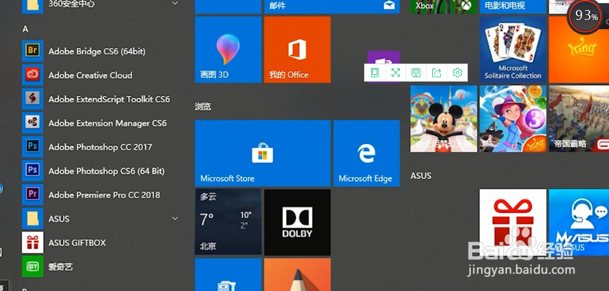
Task: Click the ASUS tile group header
Action: [x=420, y=176]
